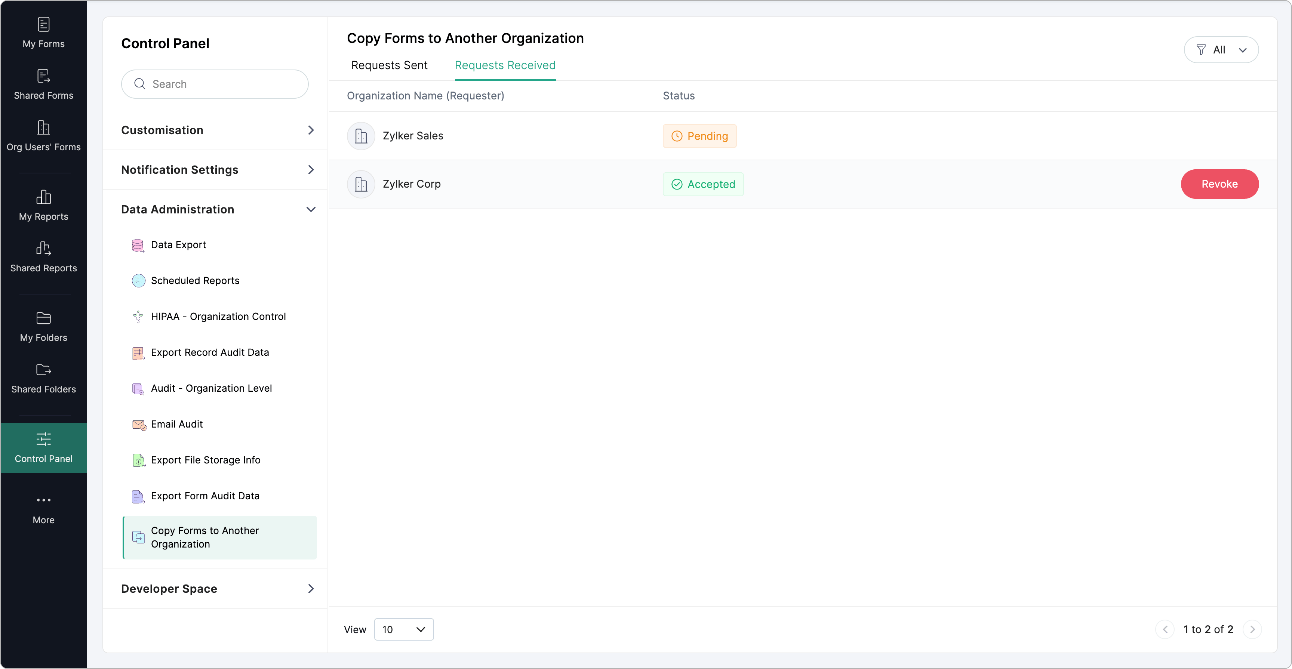Open Email Audit option

coord(176,424)
